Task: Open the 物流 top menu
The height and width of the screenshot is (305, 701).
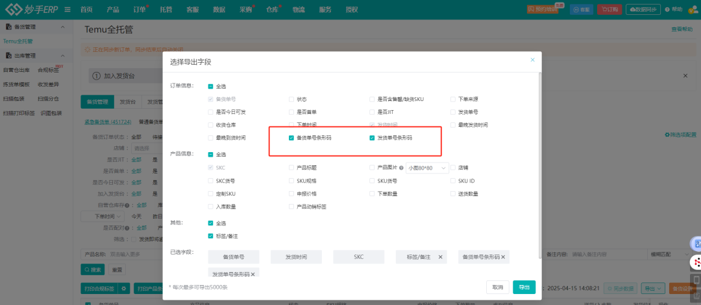Action: click(299, 9)
